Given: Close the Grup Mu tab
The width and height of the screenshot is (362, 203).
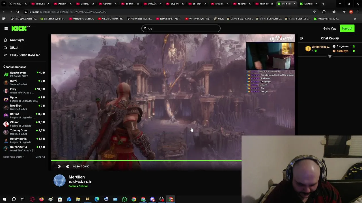Looking at the screenshot, I should (x=182, y=4).
